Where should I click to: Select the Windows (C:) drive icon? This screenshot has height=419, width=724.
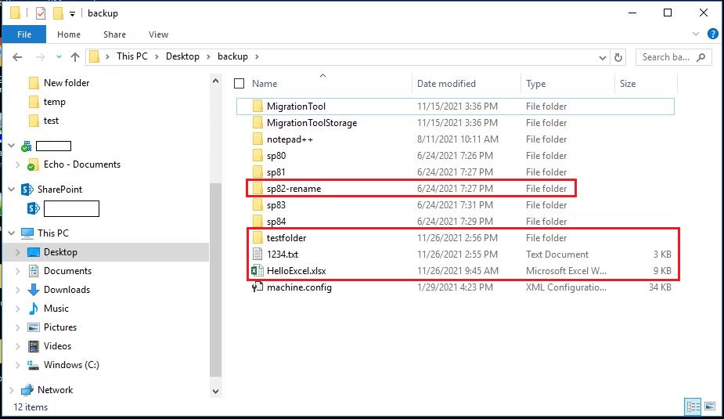click(33, 365)
